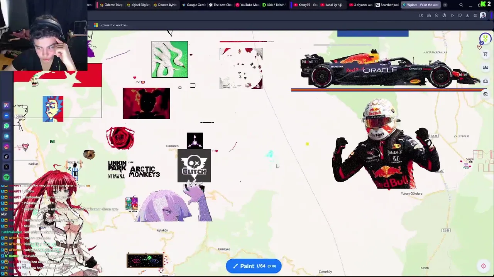494x277 pixels.
Task: Select the Wplace - Paint the world tab
Action: 420,5
